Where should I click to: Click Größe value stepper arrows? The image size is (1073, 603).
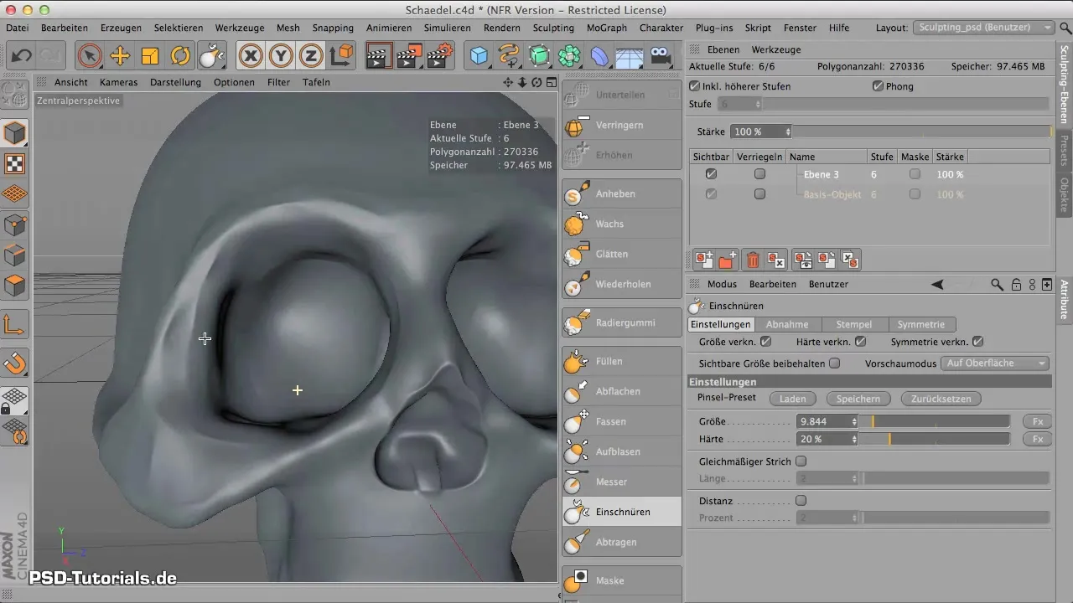pos(854,421)
